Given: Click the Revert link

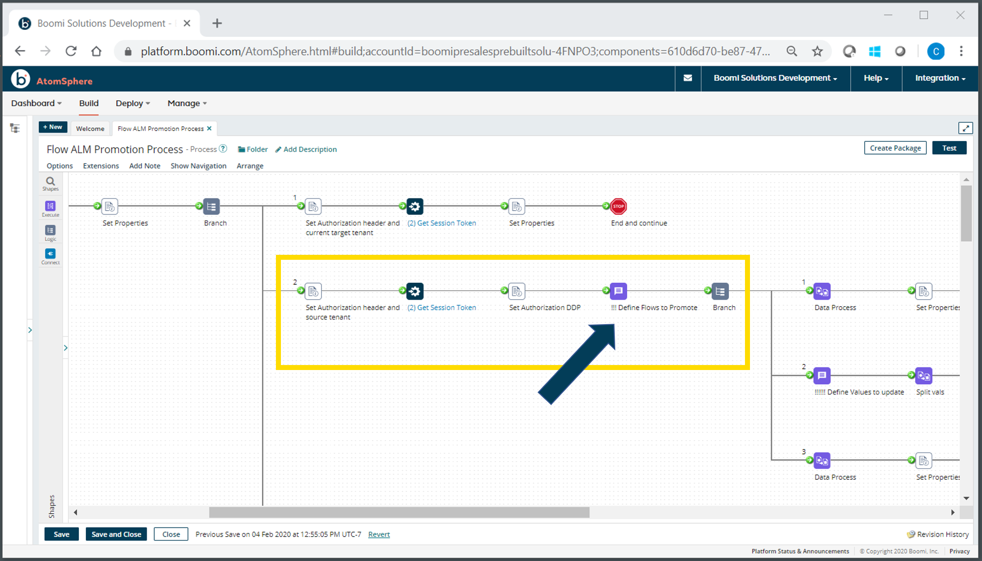Looking at the screenshot, I should [x=379, y=535].
